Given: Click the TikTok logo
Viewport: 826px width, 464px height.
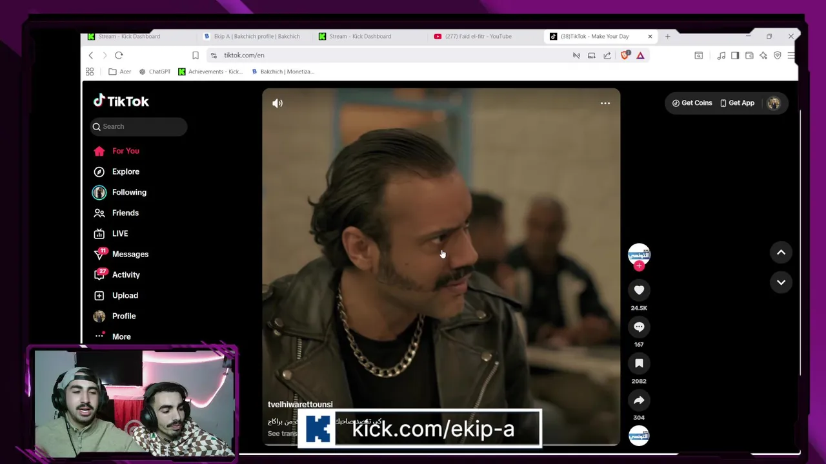Looking at the screenshot, I should tap(121, 101).
